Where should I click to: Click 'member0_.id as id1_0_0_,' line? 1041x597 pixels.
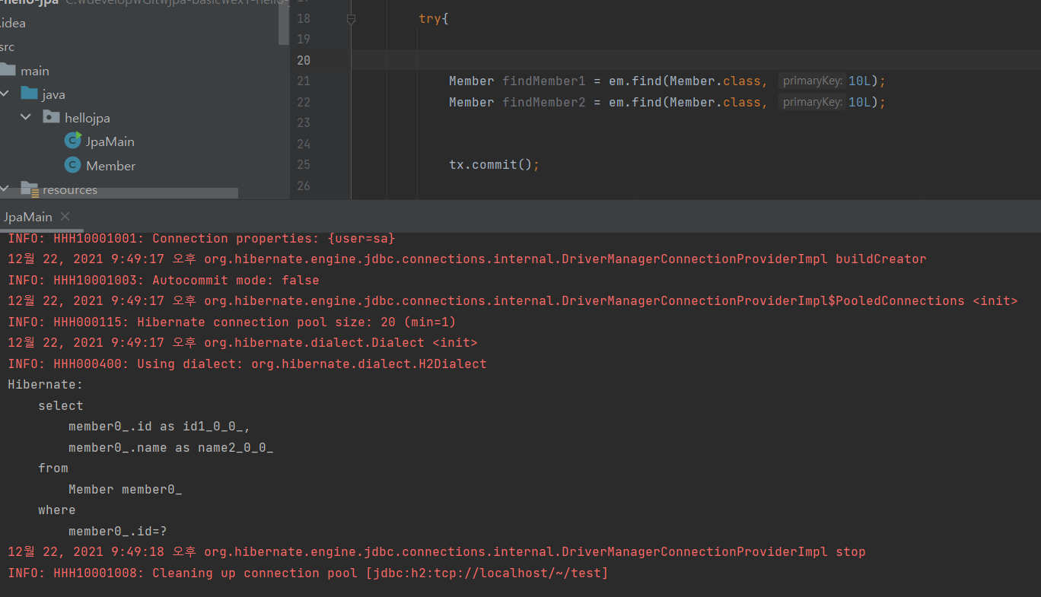point(160,427)
